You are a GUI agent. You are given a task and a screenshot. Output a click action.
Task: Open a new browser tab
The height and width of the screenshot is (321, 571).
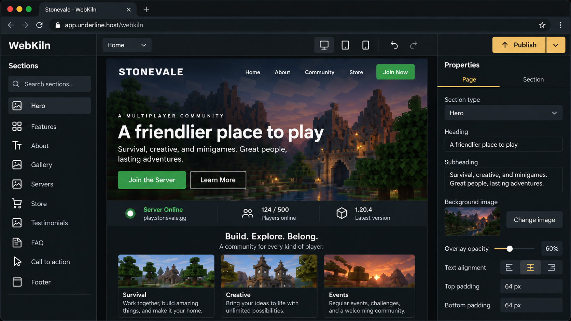(146, 9)
